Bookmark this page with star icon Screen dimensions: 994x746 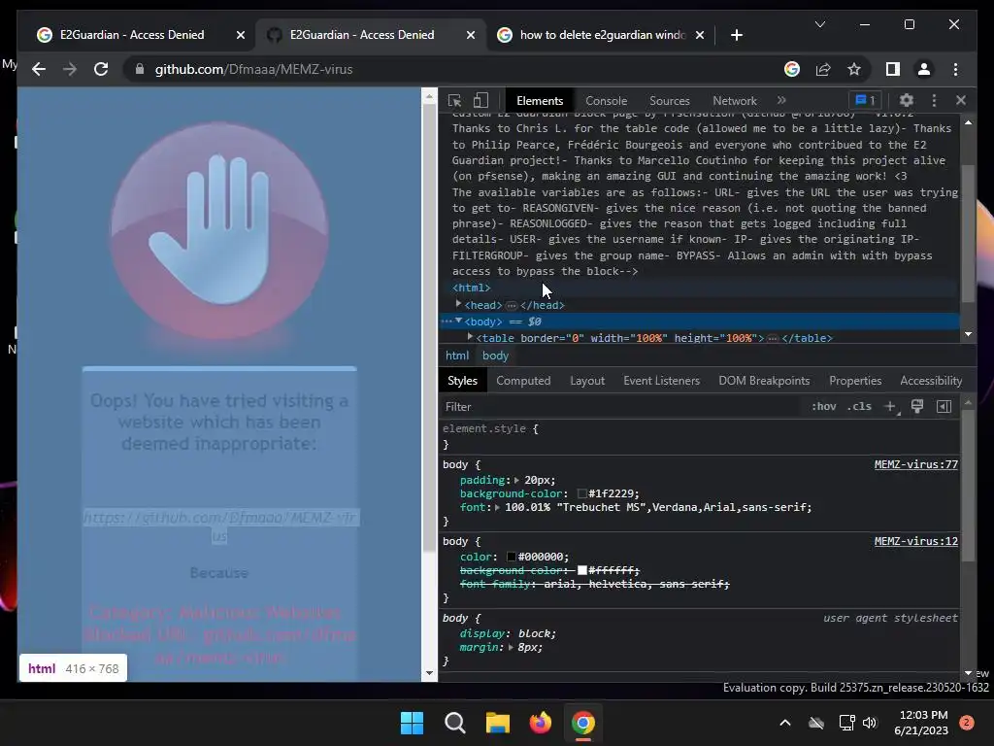[x=854, y=69]
